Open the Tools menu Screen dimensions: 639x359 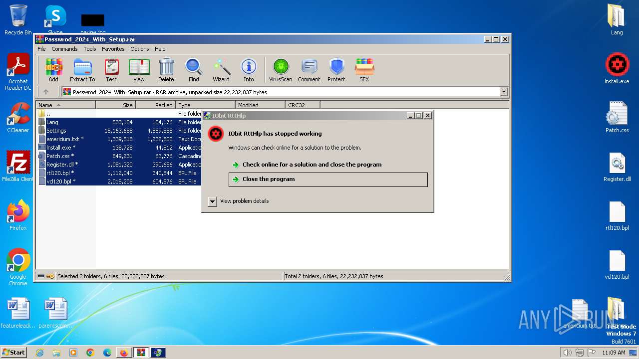[x=90, y=49]
